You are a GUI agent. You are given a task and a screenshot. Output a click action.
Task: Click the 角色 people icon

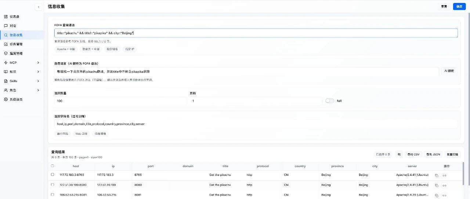(x=6, y=90)
